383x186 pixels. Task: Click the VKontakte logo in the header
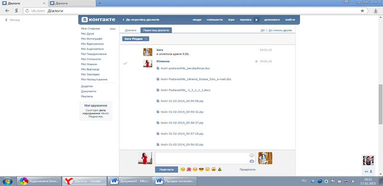98,20
